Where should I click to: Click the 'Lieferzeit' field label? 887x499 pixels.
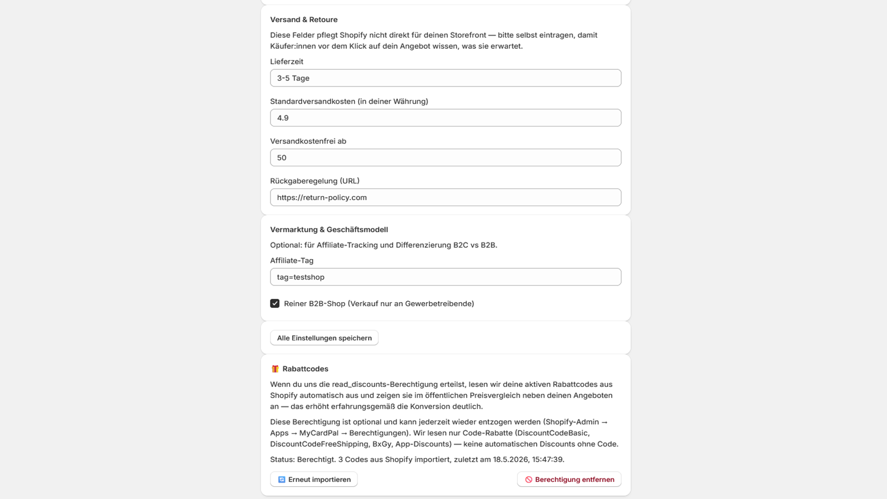coord(287,62)
